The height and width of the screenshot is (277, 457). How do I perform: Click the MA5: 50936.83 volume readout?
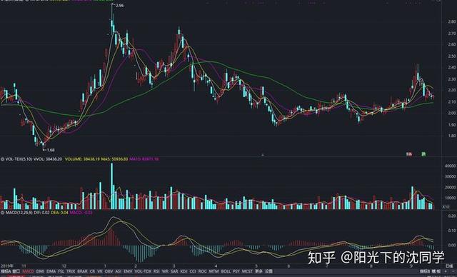[x=114, y=159]
